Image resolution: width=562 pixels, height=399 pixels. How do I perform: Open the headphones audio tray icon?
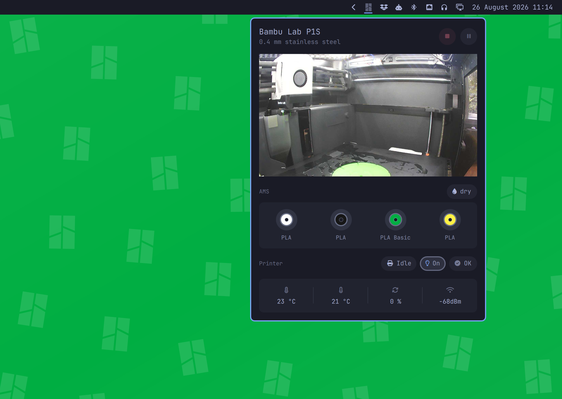pos(444,7)
